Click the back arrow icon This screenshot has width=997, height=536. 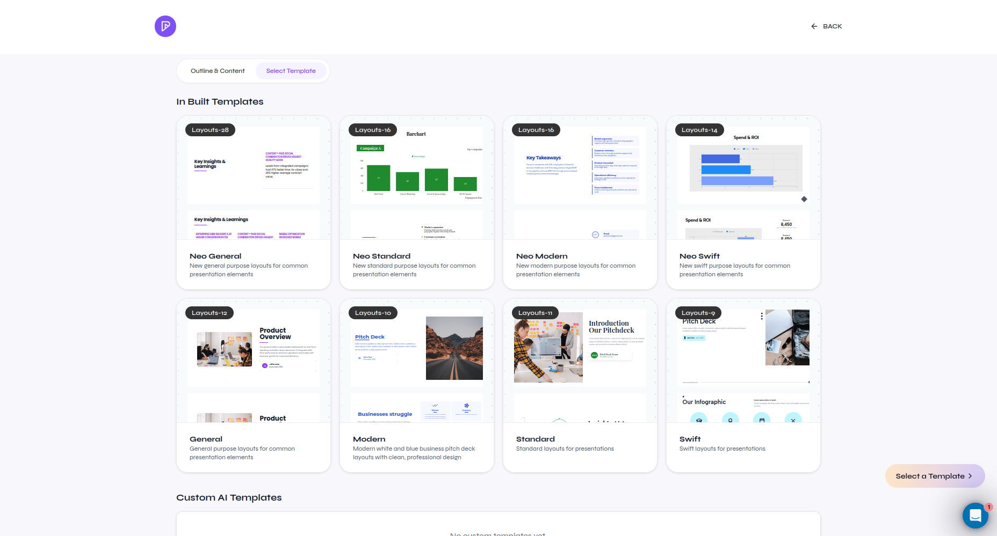click(x=814, y=26)
